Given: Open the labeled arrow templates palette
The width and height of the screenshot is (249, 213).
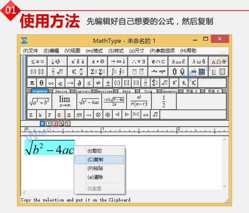Looking at the screenshot, I should coord(158,72).
